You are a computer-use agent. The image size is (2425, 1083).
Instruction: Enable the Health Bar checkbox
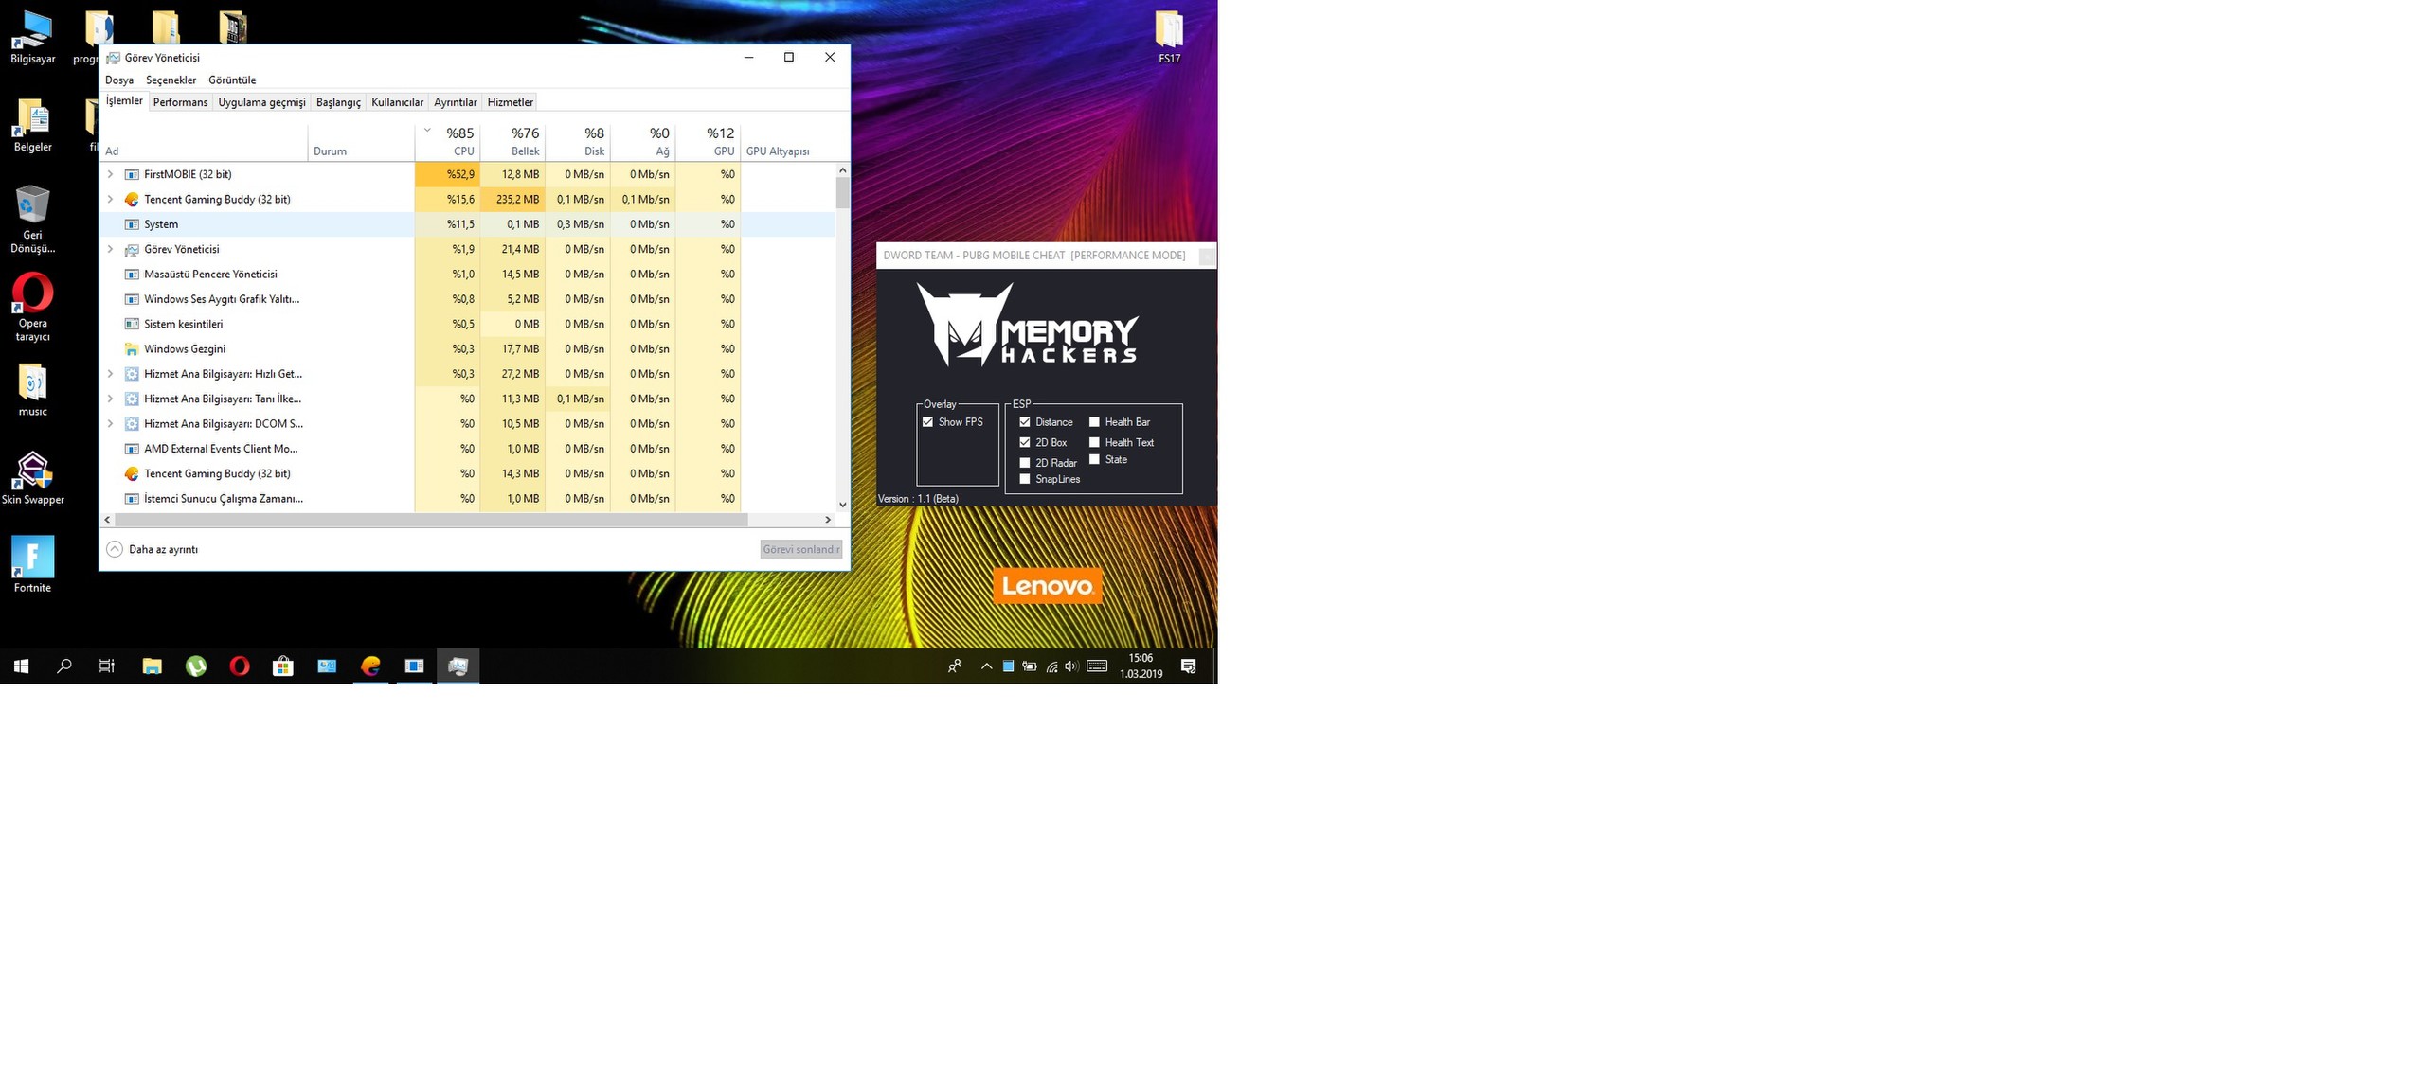point(1094,422)
